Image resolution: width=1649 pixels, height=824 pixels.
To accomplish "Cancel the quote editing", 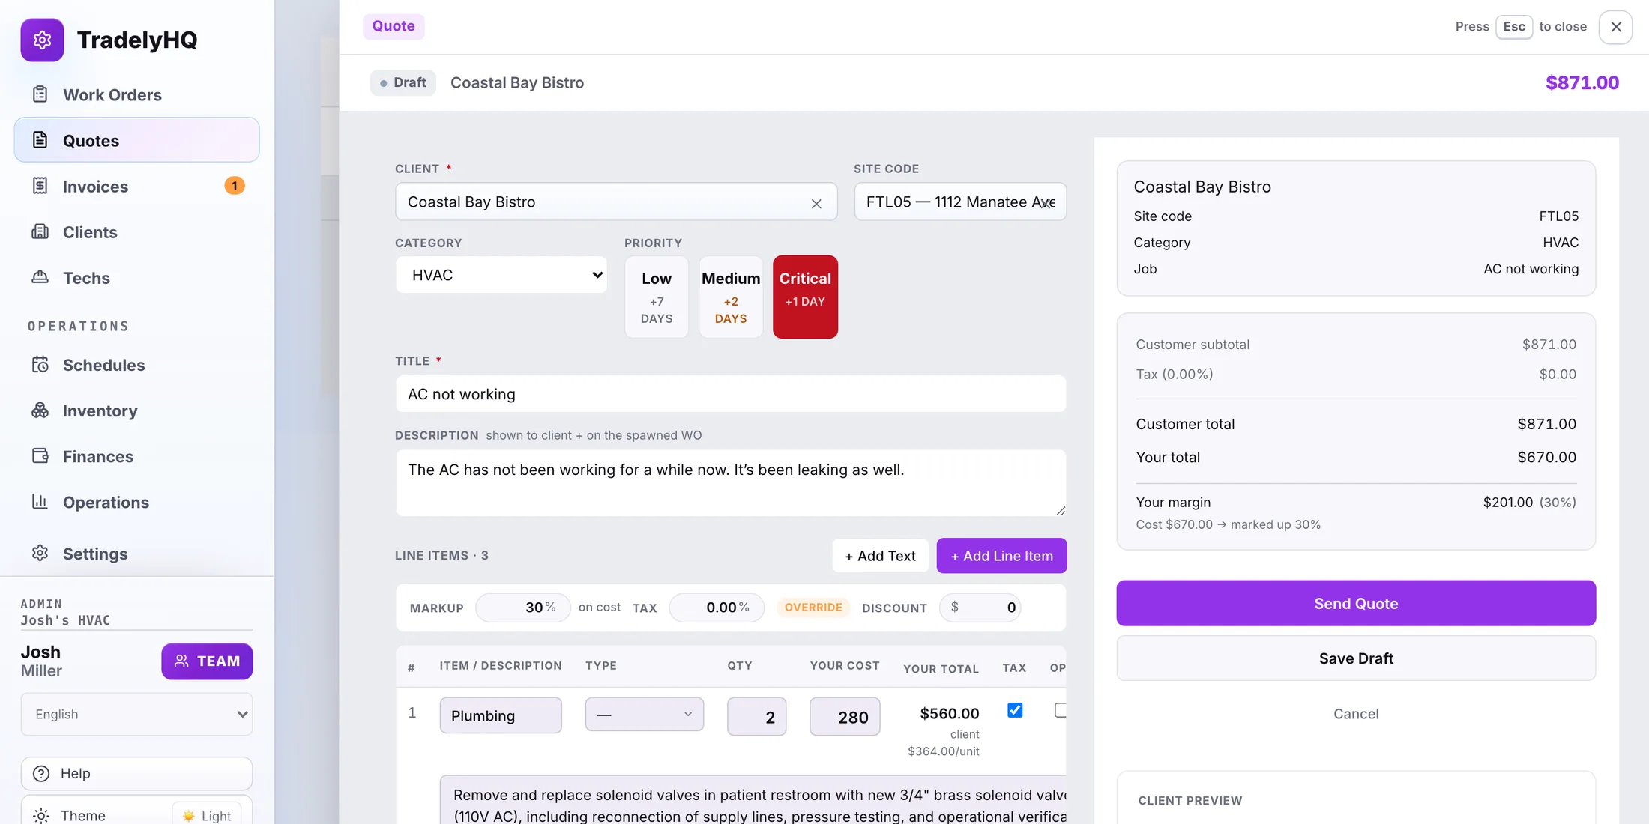I will pyautogui.click(x=1356, y=713).
